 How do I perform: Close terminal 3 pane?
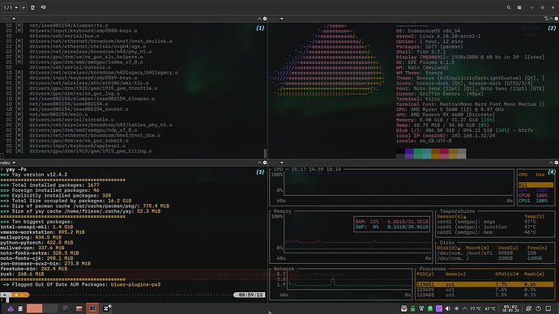(265, 163)
